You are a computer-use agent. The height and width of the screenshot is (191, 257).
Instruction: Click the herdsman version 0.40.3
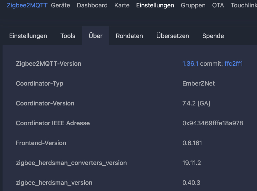point(191,183)
